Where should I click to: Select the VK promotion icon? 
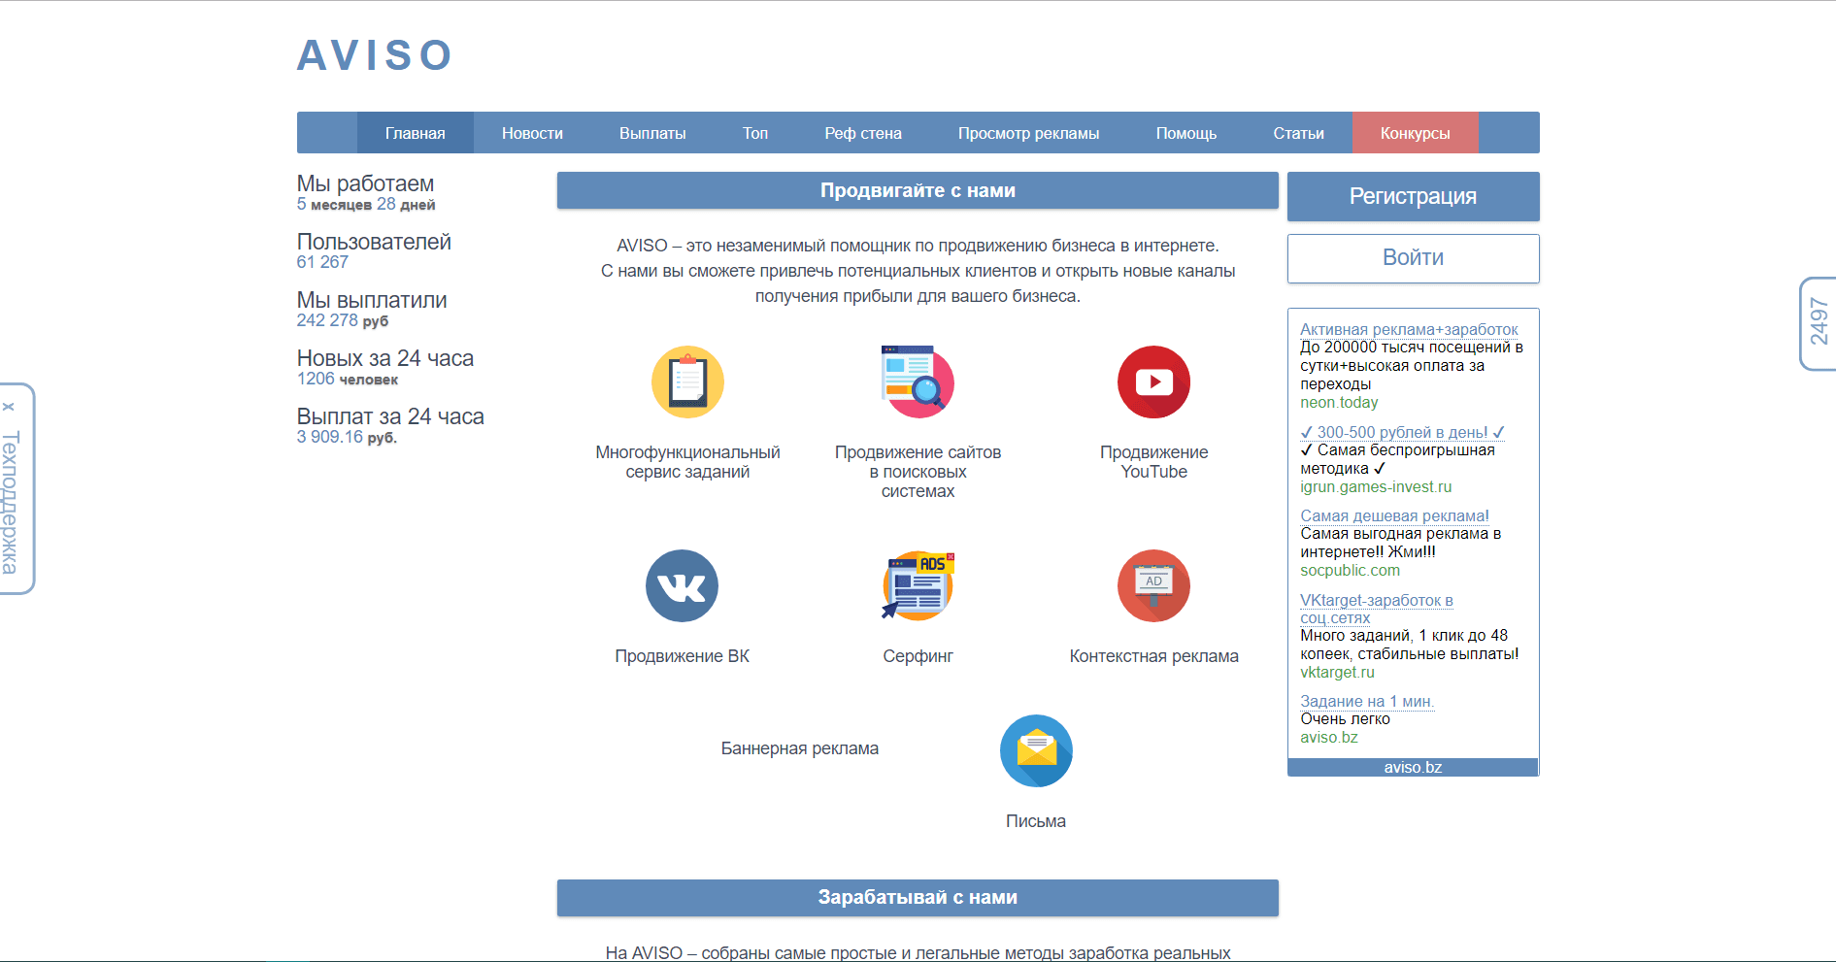pyautogui.click(x=682, y=586)
